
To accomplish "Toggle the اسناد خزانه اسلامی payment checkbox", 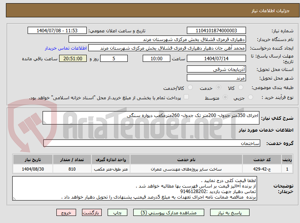I will pyautogui.click(x=186, y=97).
